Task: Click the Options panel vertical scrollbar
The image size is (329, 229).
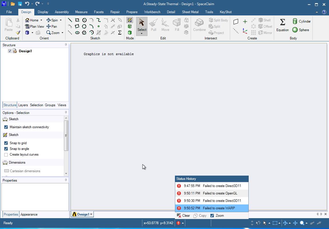Action: (66, 136)
